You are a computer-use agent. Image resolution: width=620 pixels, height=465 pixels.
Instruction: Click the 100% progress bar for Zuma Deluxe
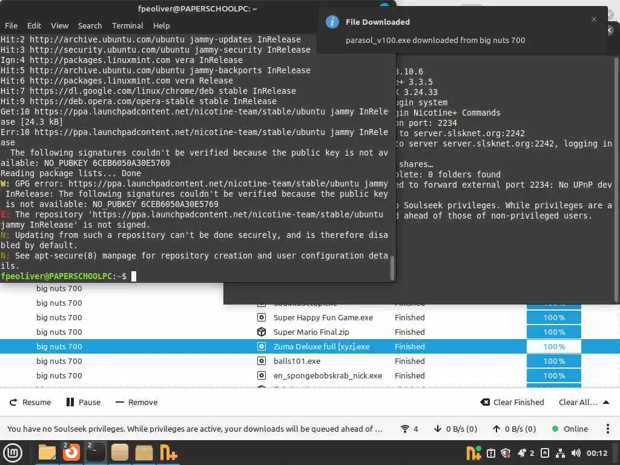coord(553,346)
